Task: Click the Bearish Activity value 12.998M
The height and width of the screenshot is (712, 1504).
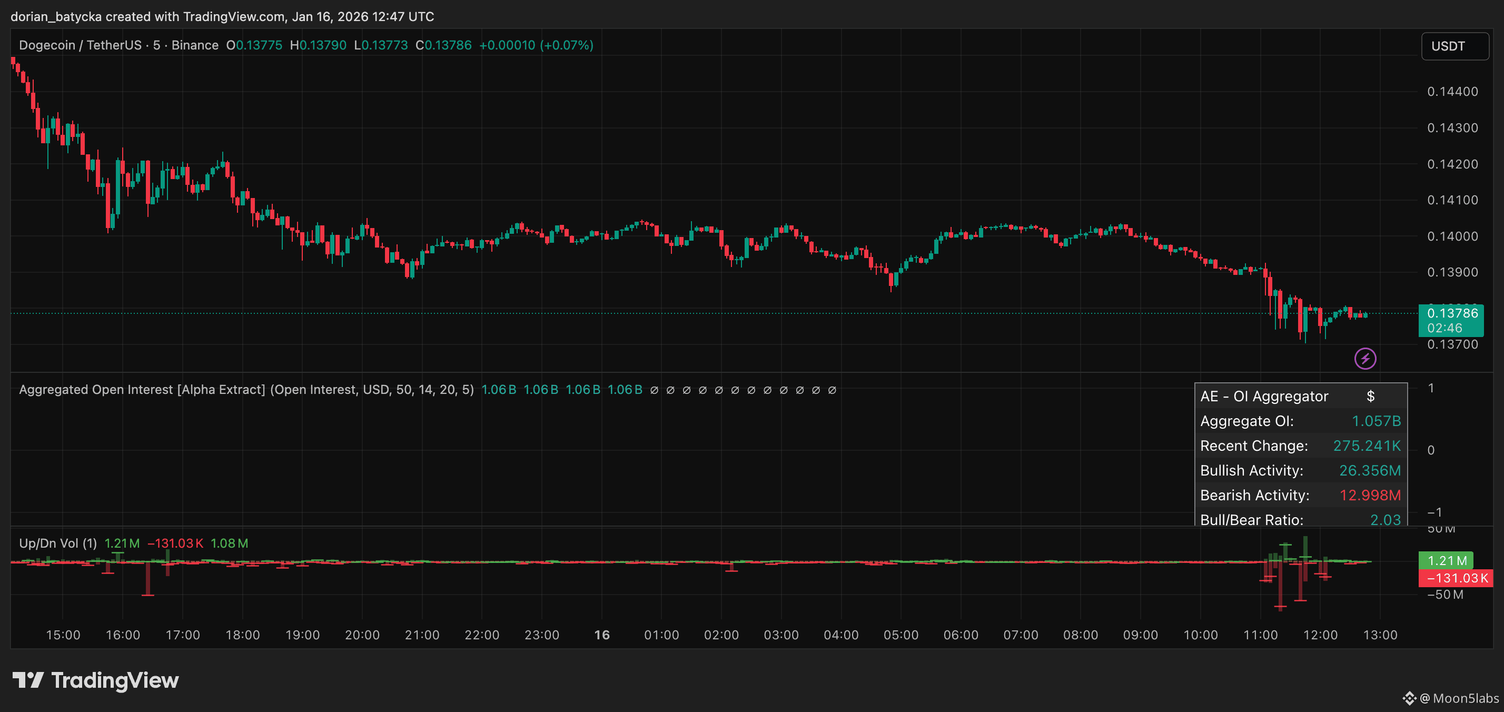Action: click(1370, 496)
